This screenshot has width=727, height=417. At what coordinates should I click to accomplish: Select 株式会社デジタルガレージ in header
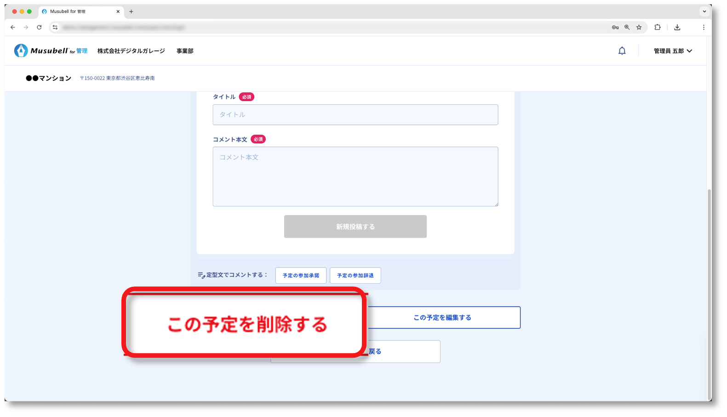[131, 51]
